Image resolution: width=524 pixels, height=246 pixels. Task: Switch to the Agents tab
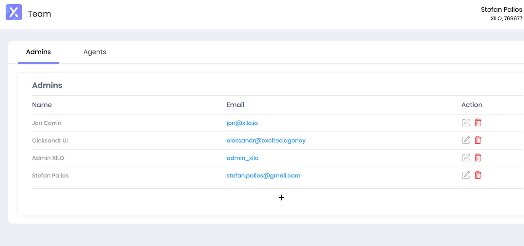coord(95,52)
